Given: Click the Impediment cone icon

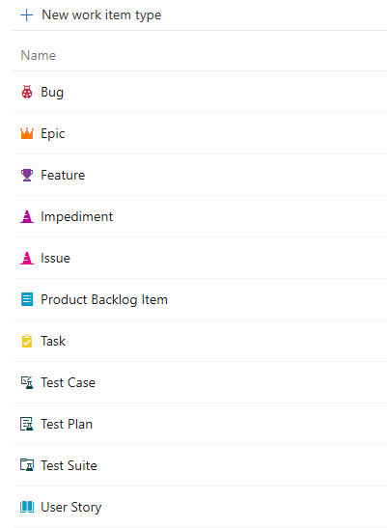Looking at the screenshot, I should [27, 216].
